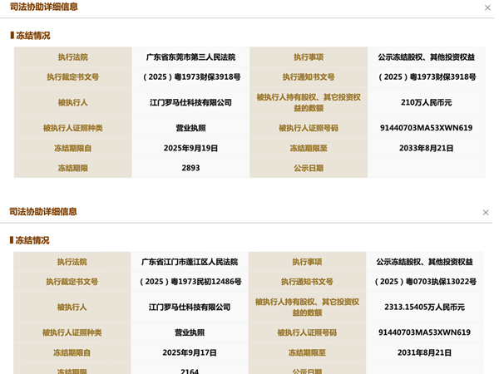Click the freeze end date 2033年8月21日

pos(426,148)
